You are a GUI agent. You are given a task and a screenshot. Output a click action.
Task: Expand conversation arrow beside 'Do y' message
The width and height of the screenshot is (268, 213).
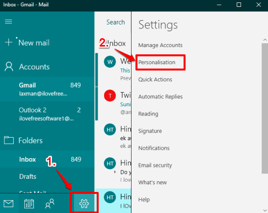(x=115, y=172)
